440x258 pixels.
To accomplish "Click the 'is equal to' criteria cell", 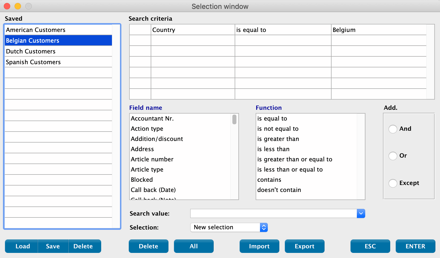I will pyautogui.click(x=283, y=30).
